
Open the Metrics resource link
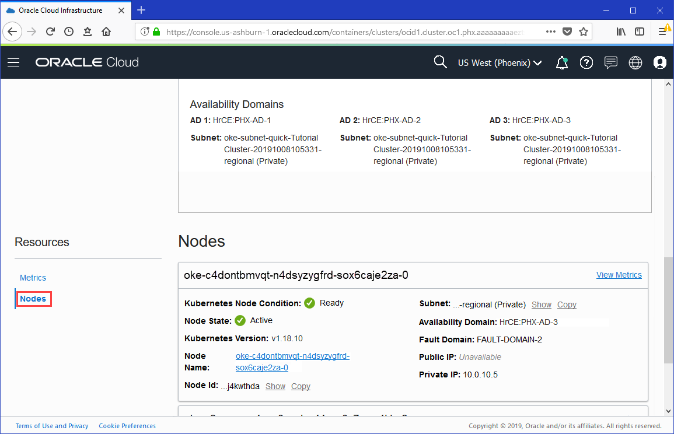[x=33, y=278]
